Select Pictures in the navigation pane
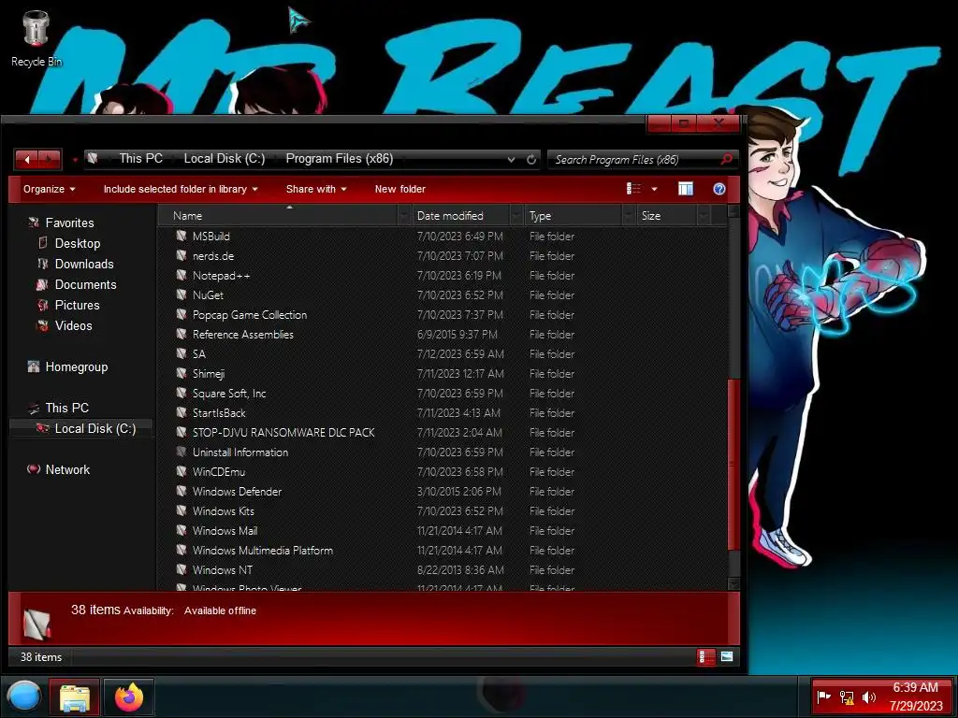 pos(77,306)
